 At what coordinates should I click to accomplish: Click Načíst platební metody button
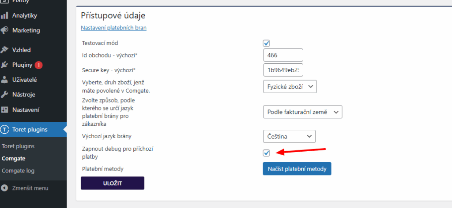click(x=297, y=168)
